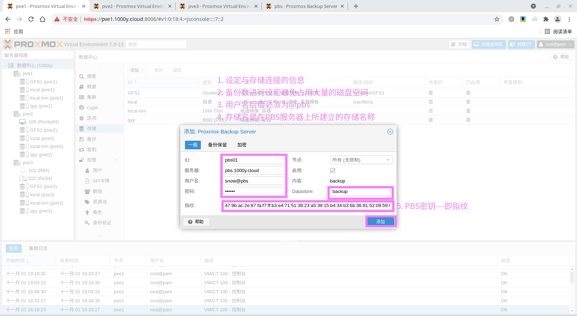Close the Proxmox Backup Server dialog
577x316 pixels.
tap(390, 132)
